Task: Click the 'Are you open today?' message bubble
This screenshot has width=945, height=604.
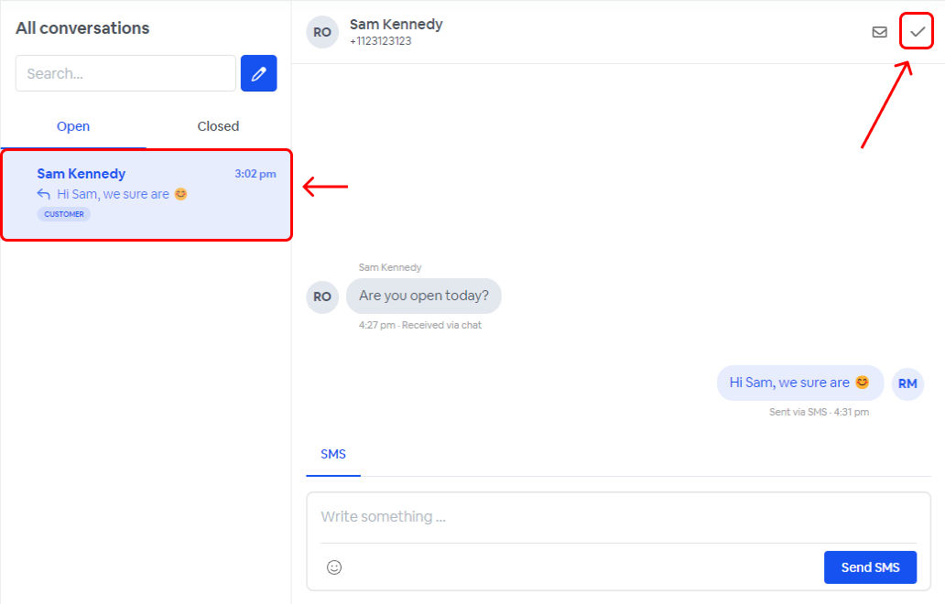Action: point(423,296)
